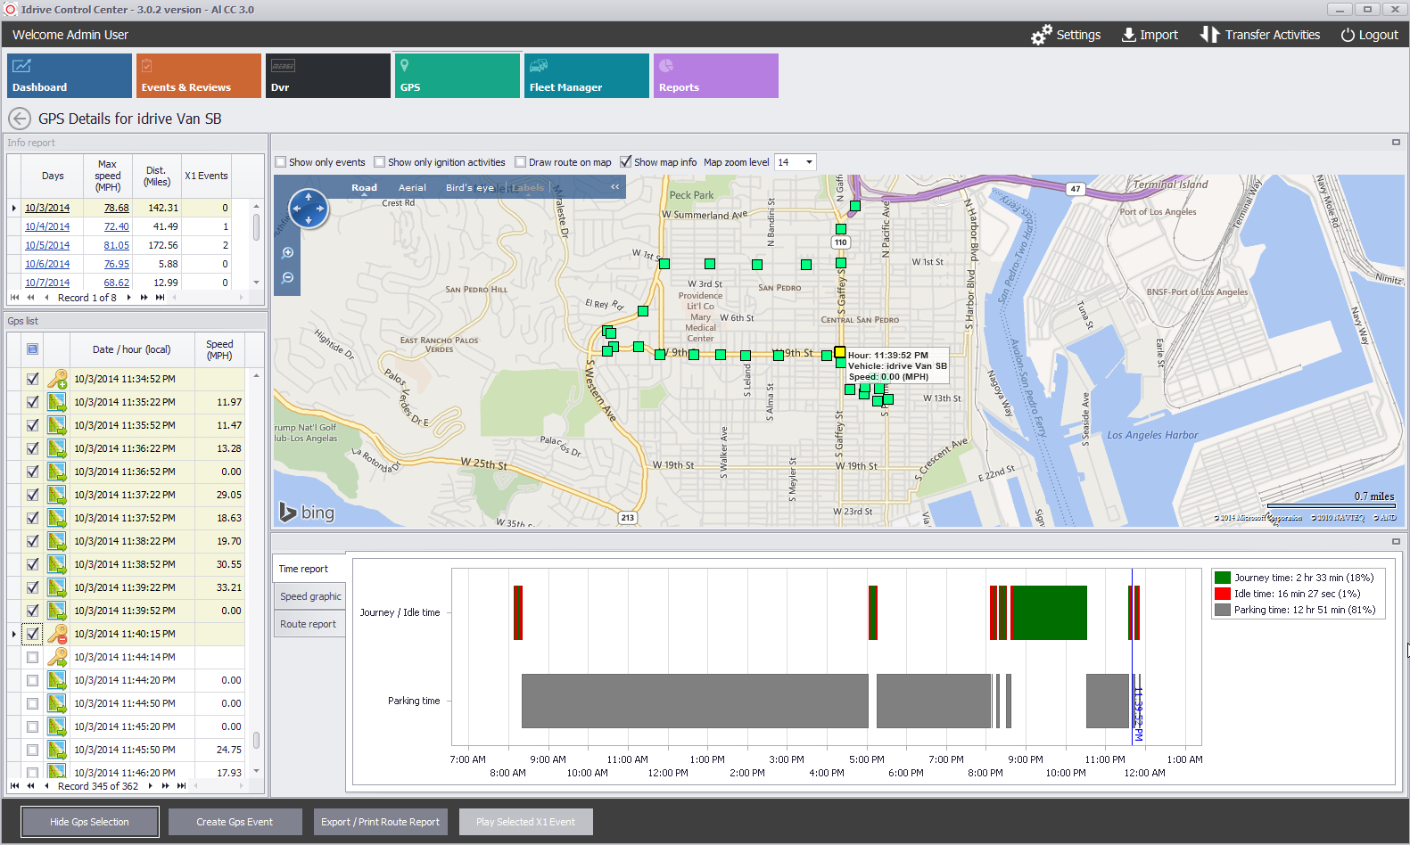Open the Map zoom level dropdown

(809, 162)
